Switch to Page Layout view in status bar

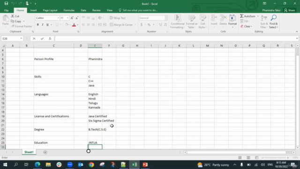[x=248, y=158]
